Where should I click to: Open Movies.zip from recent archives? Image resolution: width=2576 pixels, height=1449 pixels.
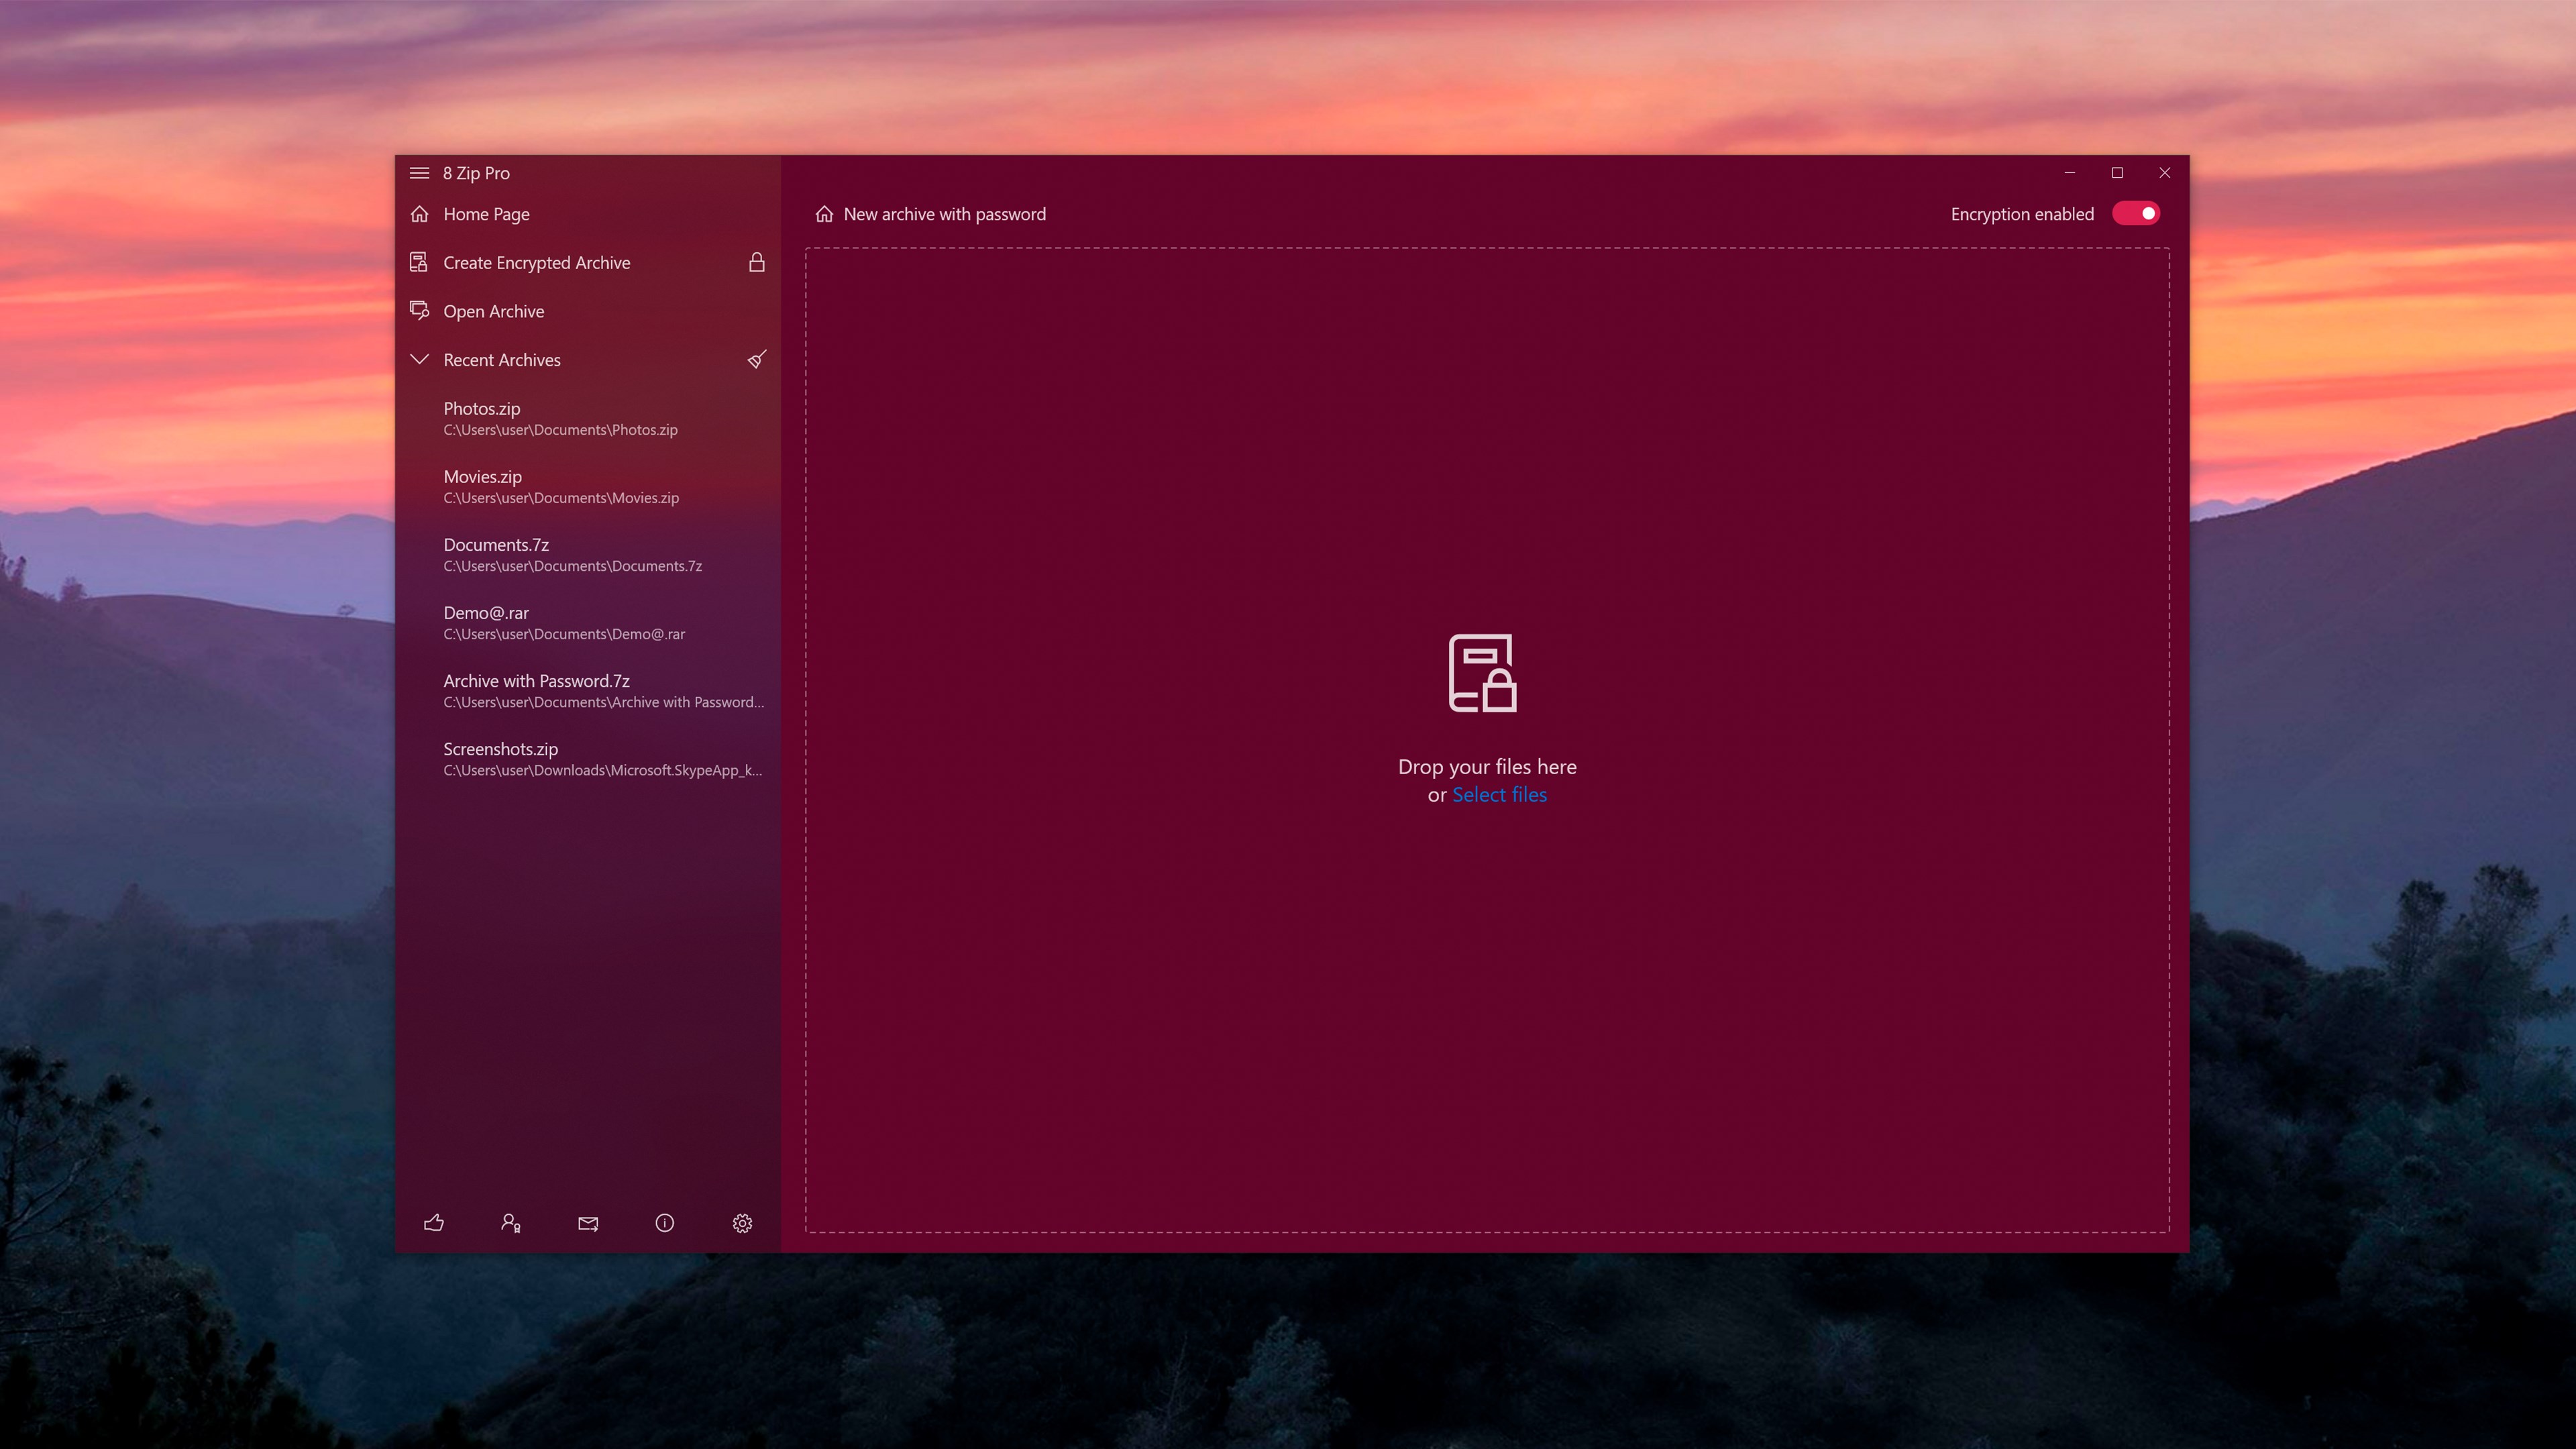click(x=560, y=486)
